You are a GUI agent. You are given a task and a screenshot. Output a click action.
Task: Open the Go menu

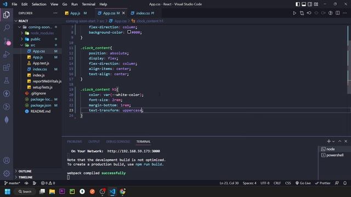click(65, 4)
